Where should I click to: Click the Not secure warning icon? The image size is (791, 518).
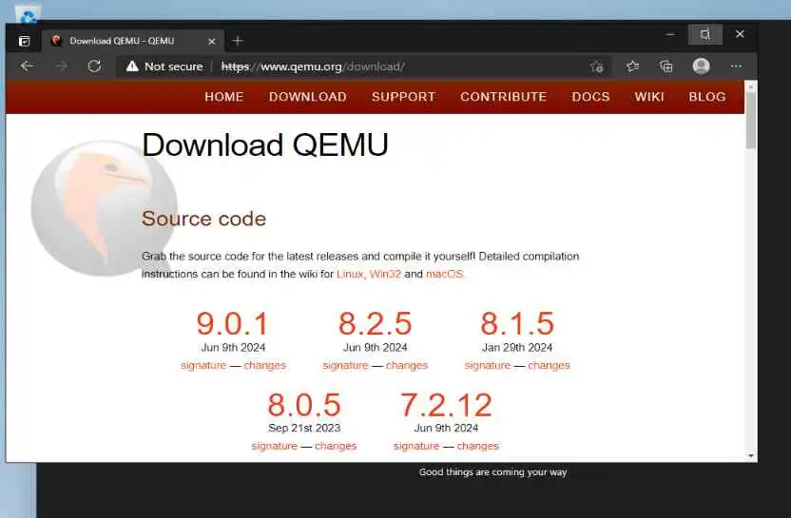click(132, 67)
